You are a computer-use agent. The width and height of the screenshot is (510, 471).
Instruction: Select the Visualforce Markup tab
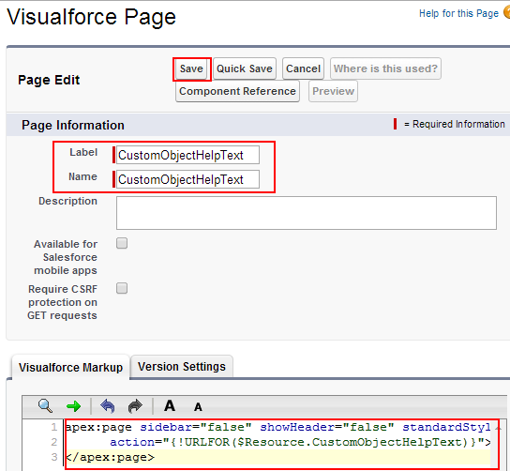click(x=70, y=367)
